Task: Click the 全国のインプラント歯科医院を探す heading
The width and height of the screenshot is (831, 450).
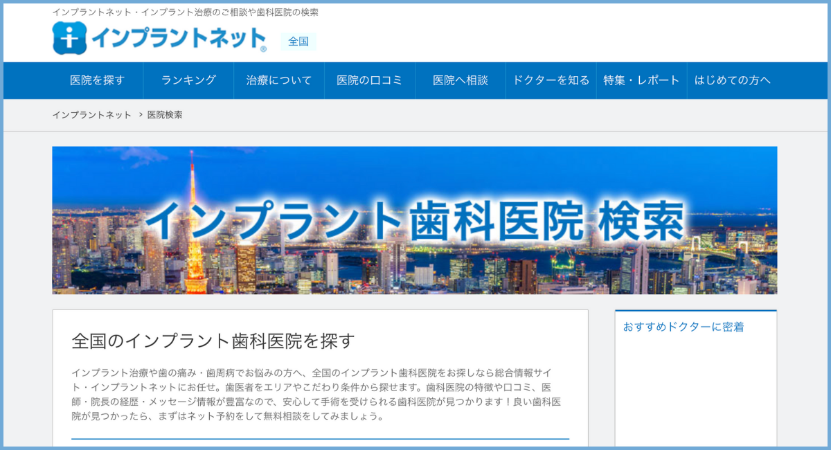Action: [213, 341]
